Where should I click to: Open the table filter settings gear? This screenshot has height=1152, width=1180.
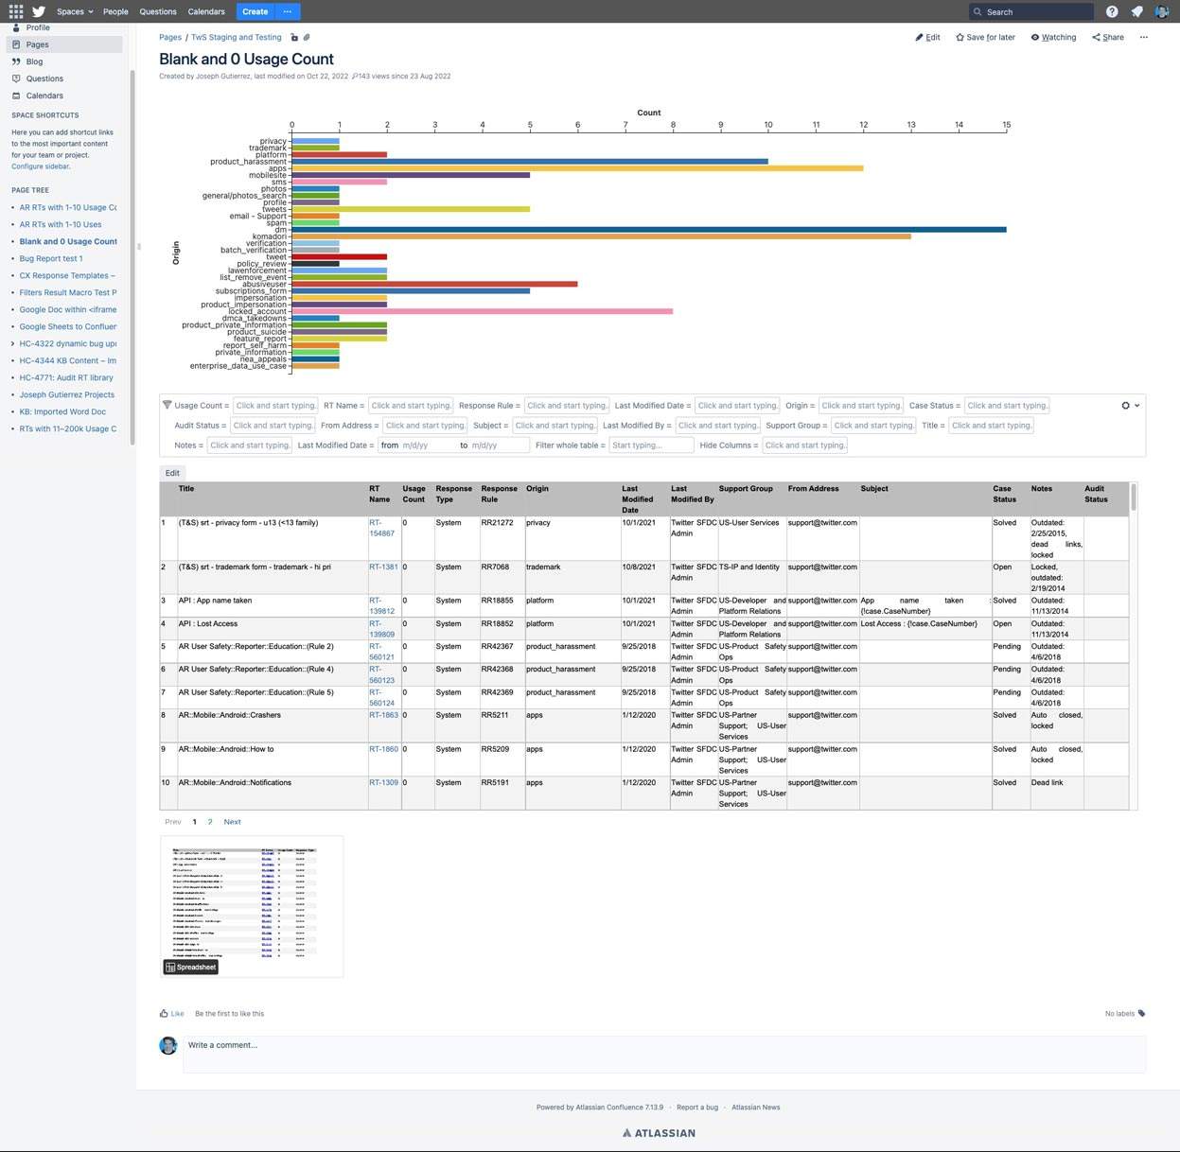click(1125, 406)
